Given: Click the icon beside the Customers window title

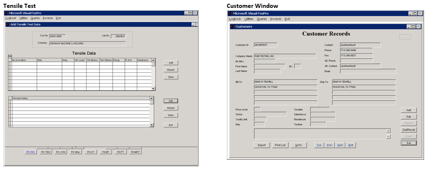Looking at the screenshot, I should click(233, 26).
